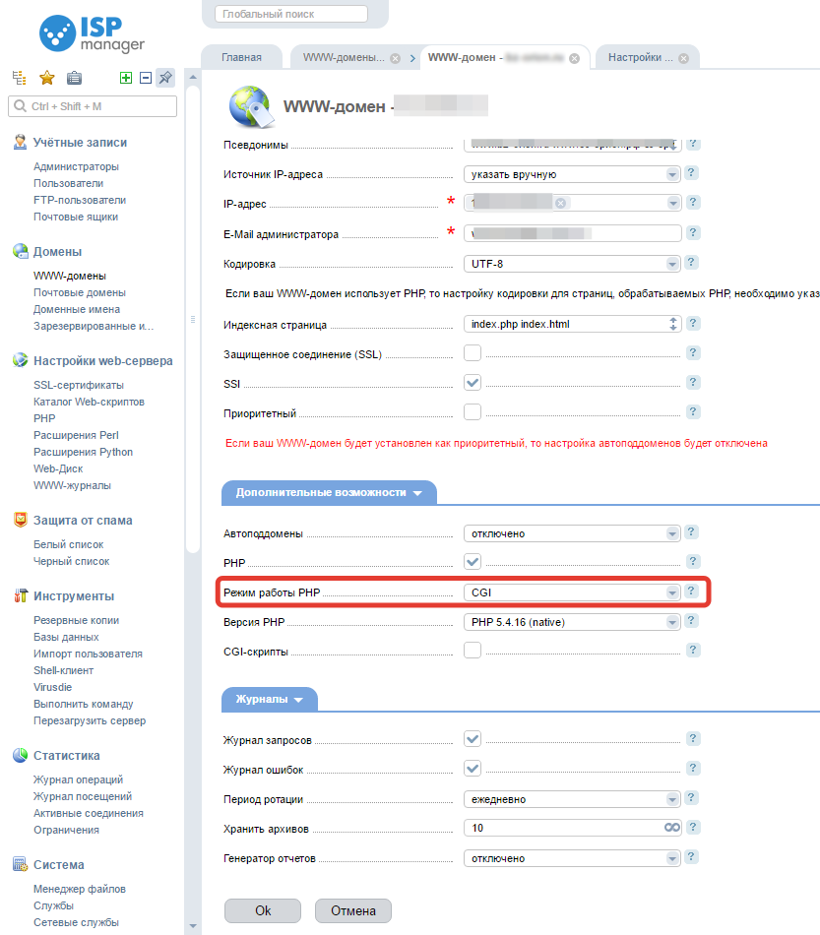Image resolution: width=820 pixels, height=935 pixels.
Task: Switch to the Главная tab
Action: coord(241,57)
